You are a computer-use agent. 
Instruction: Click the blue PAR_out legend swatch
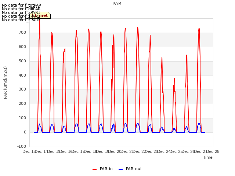[x=121, y=169]
